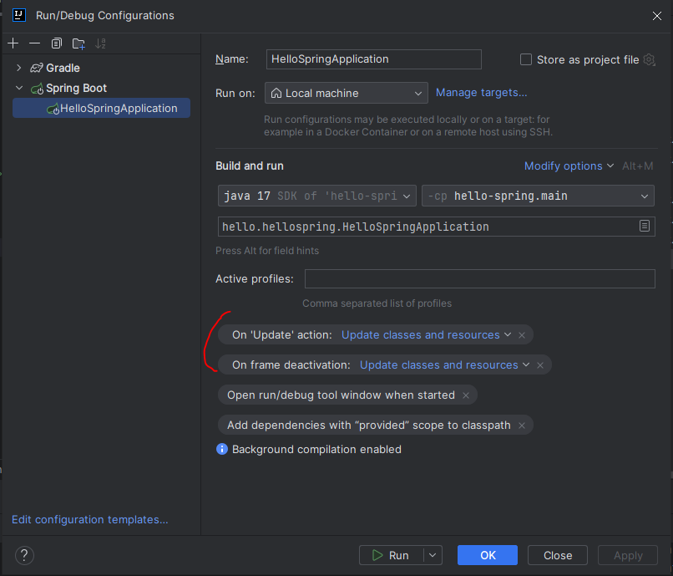This screenshot has width=673, height=576.
Task: Remove Add dependencies with provided scope option
Action: click(522, 426)
